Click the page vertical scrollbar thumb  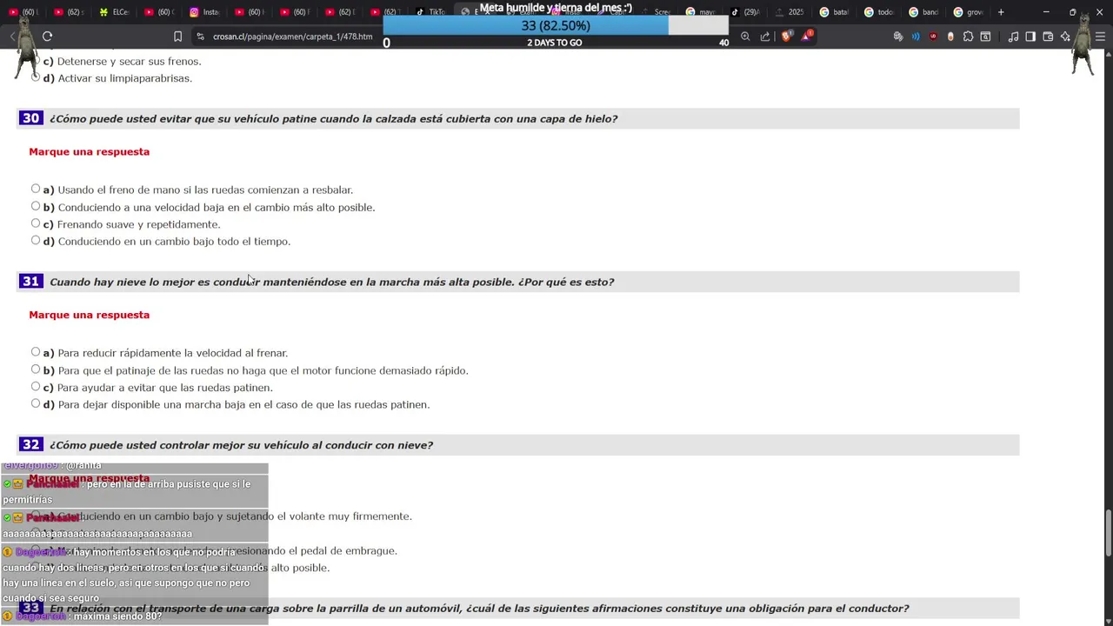click(1108, 534)
